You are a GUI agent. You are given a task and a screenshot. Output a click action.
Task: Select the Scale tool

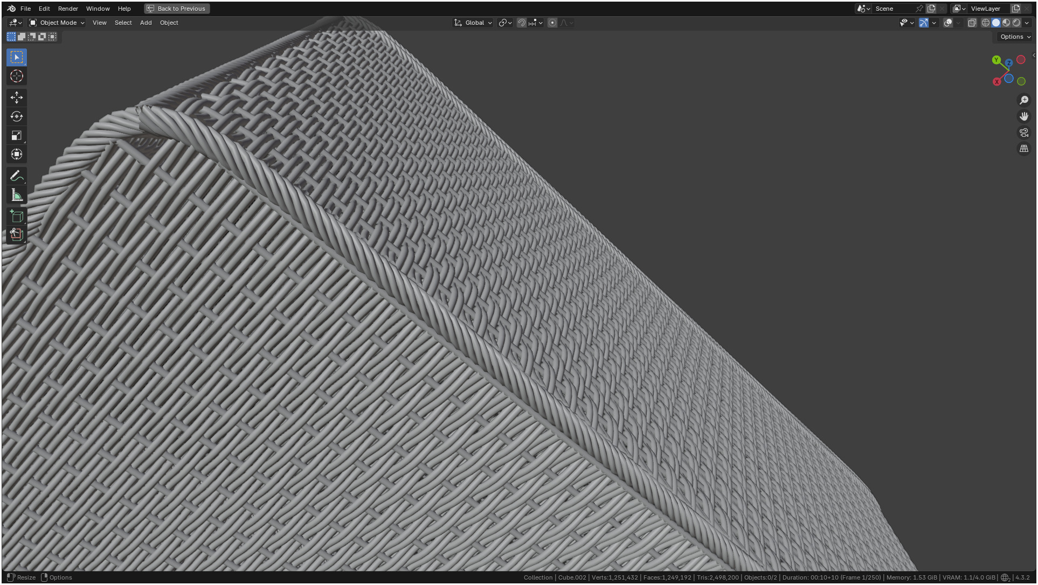point(17,135)
